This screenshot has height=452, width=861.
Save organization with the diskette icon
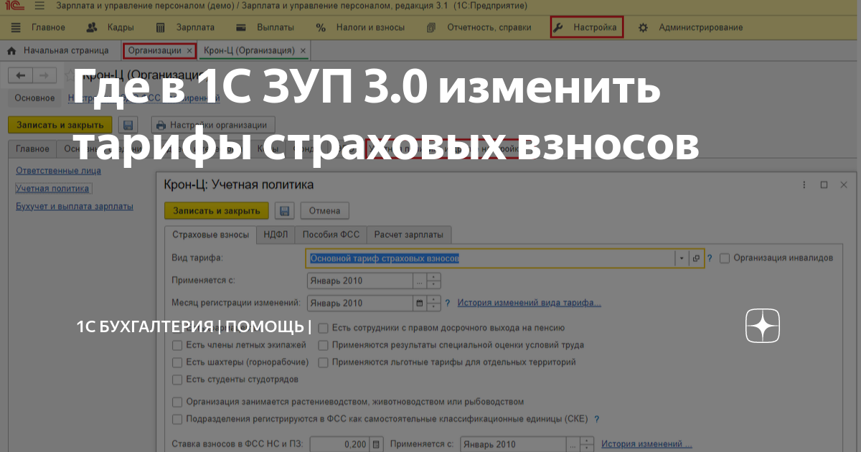point(128,124)
